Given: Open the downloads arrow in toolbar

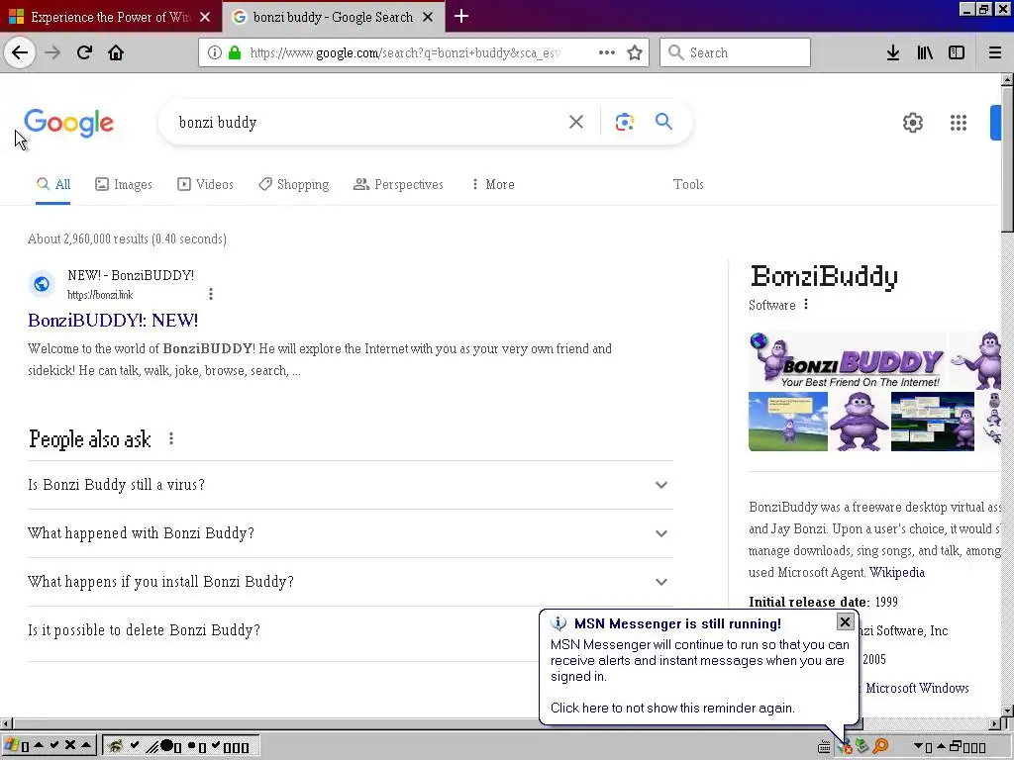Looking at the screenshot, I should click(893, 52).
